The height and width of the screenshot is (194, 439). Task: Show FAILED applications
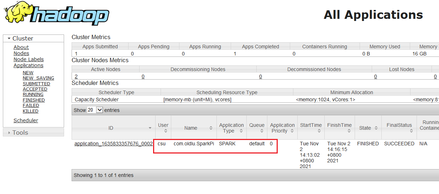pos(31,106)
